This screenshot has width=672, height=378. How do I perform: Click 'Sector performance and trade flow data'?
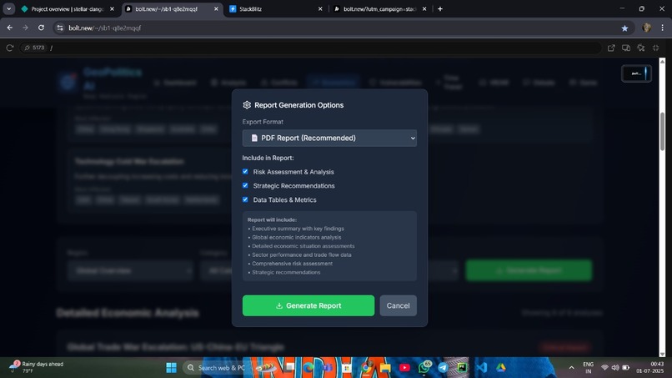click(x=302, y=255)
